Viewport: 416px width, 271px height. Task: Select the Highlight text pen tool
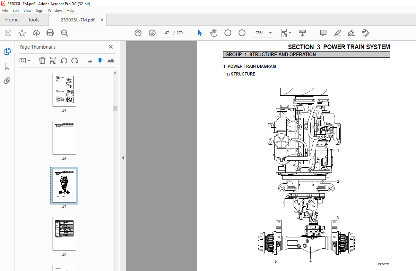[337, 33]
